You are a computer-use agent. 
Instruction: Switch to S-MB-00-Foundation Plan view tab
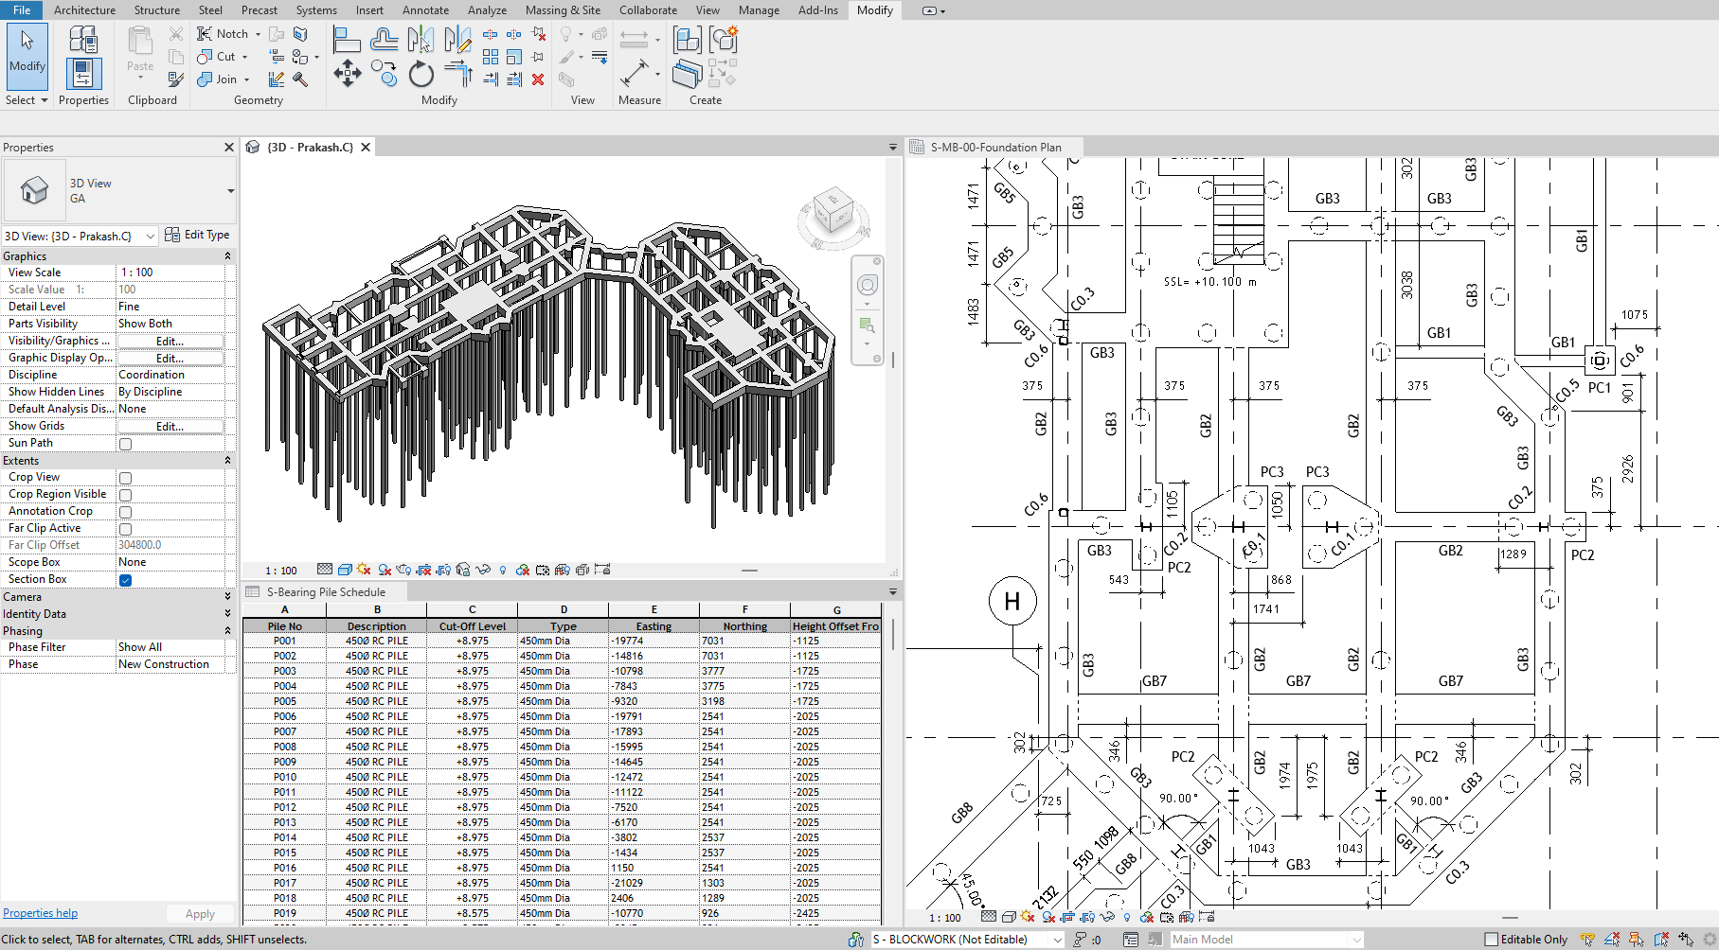coord(995,148)
